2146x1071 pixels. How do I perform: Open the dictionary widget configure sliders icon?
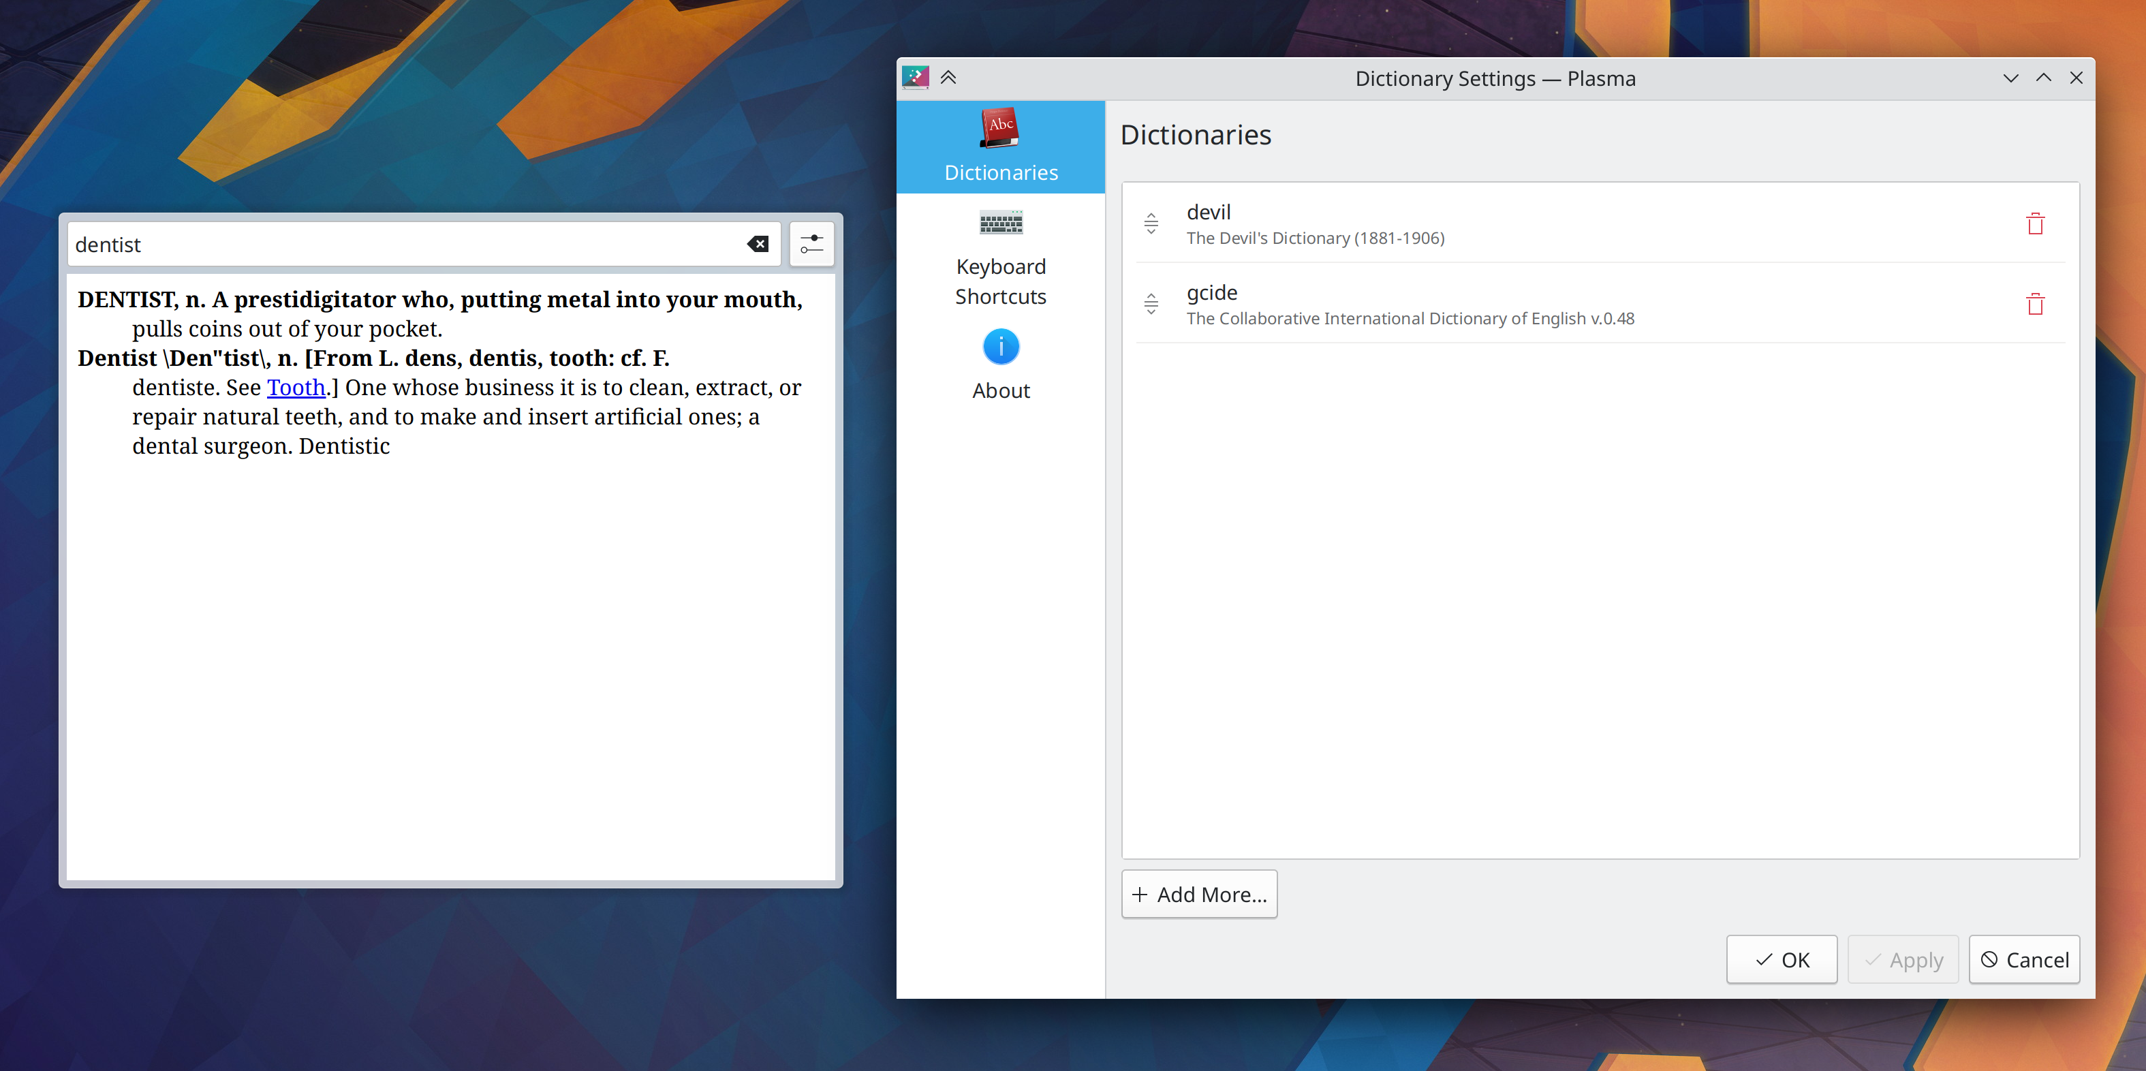811,244
